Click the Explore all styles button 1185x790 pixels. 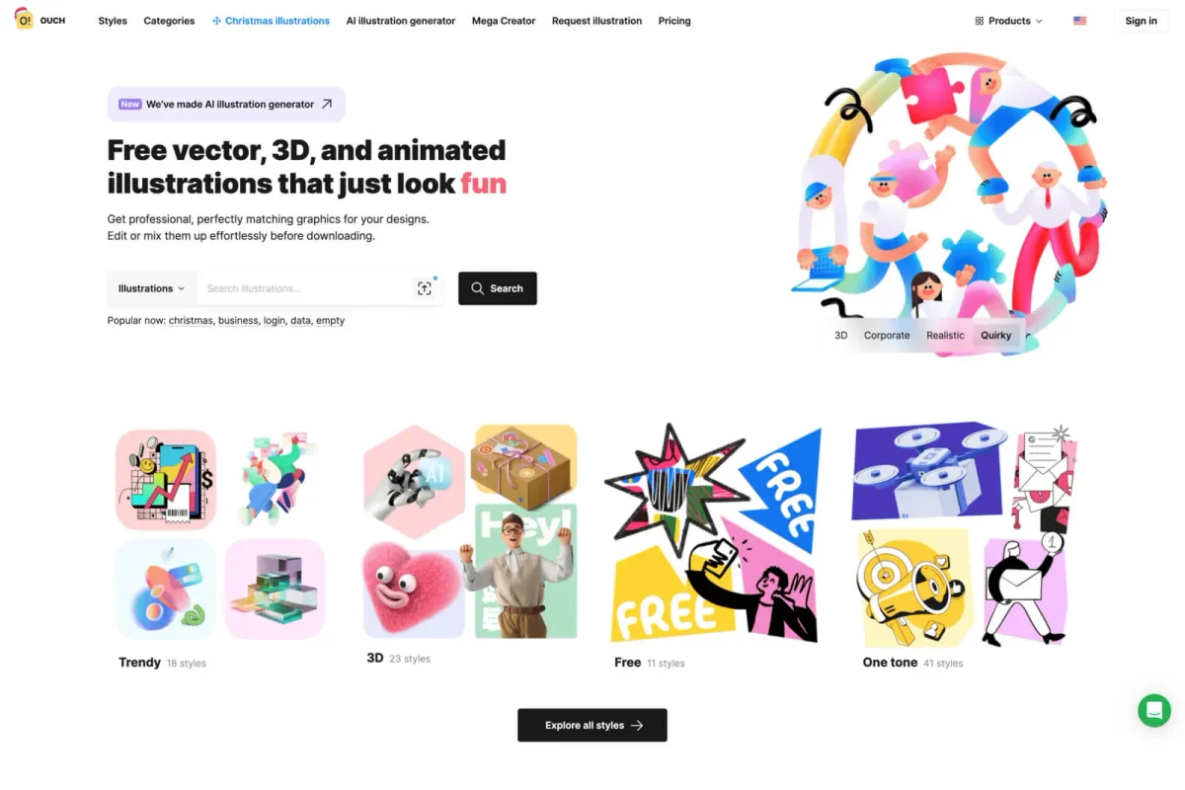click(x=592, y=725)
